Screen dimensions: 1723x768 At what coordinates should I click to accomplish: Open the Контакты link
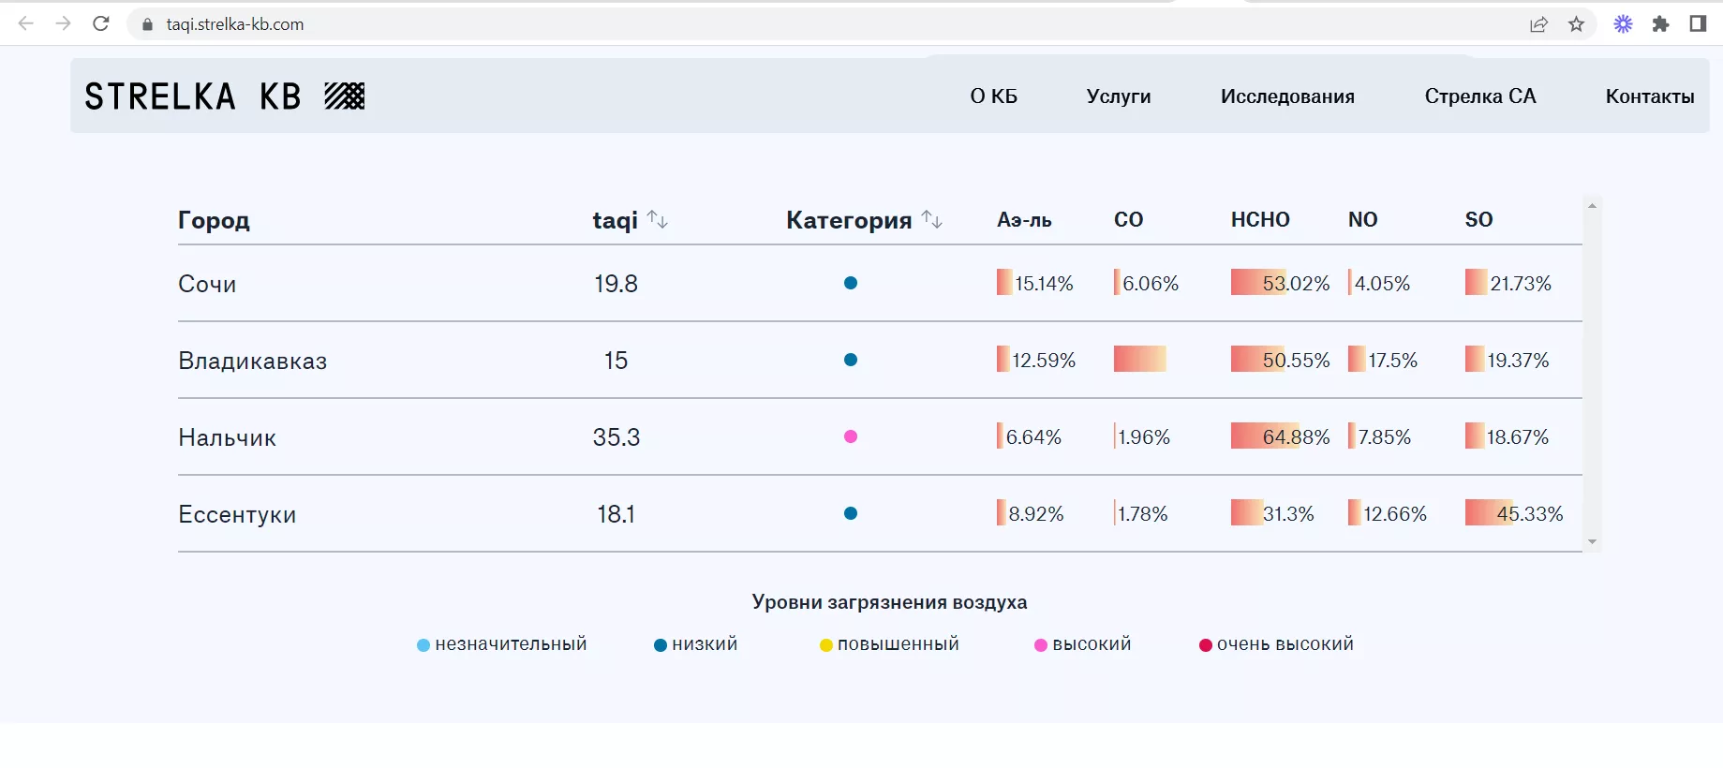(x=1649, y=96)
